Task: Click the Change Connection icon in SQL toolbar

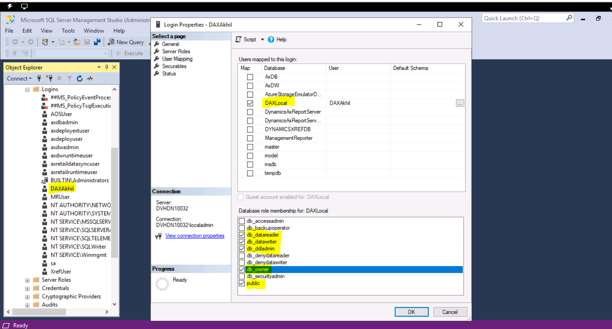Action: click(25, 53)
